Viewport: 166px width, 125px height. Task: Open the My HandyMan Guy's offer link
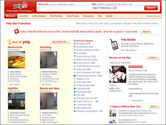click(127, 120)
